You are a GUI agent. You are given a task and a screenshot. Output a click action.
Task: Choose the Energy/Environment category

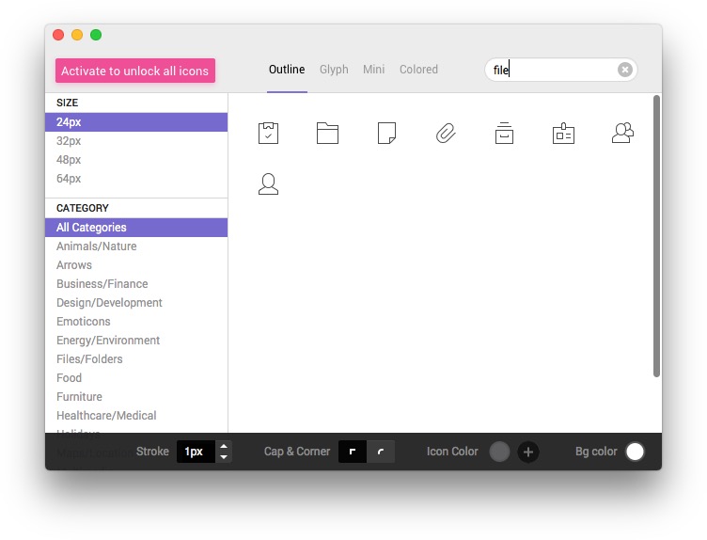pos(136,341)
